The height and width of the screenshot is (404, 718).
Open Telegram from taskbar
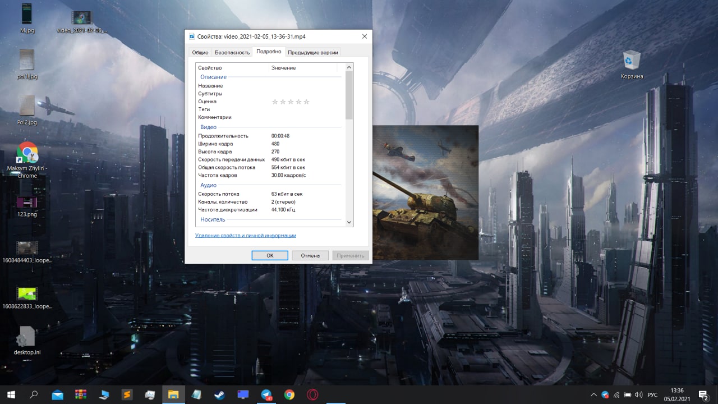point(266,394)
